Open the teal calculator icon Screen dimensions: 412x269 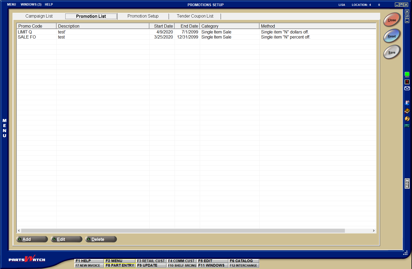click(x=407, y=126)
